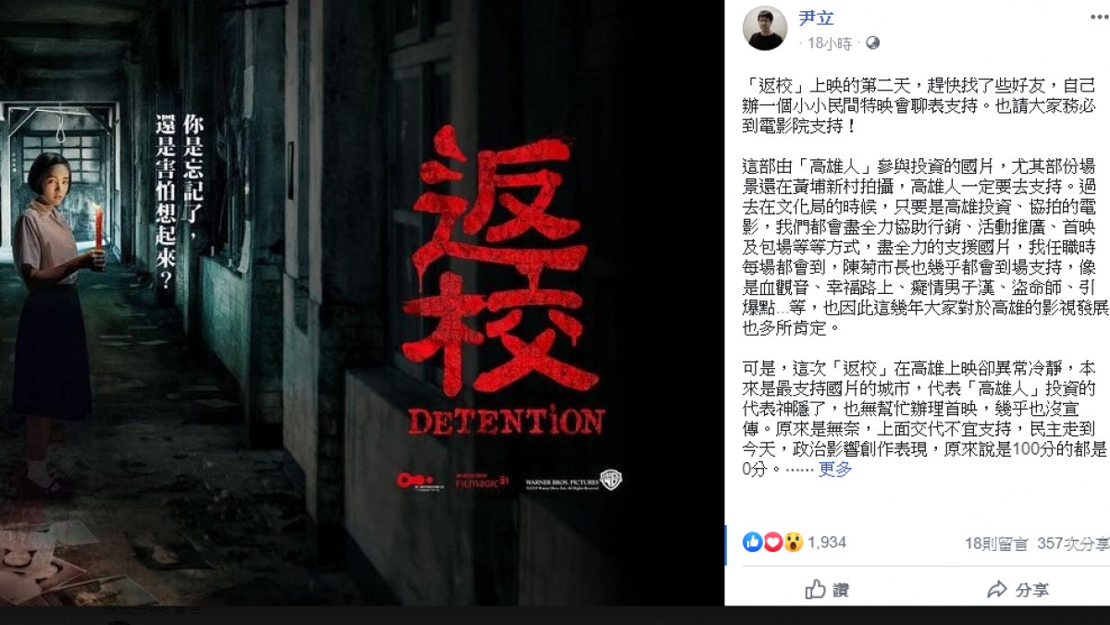The image size is (1110, 625).
Task: Click the thumbs-up 讚 button
Action: coord(827,589)
